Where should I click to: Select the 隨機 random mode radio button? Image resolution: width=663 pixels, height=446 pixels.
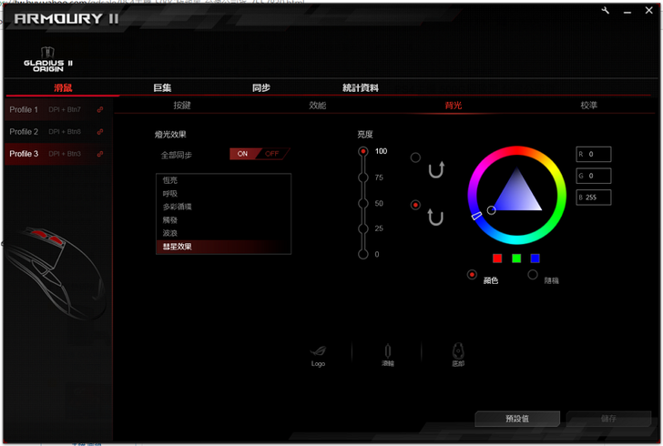click(533, 275)
